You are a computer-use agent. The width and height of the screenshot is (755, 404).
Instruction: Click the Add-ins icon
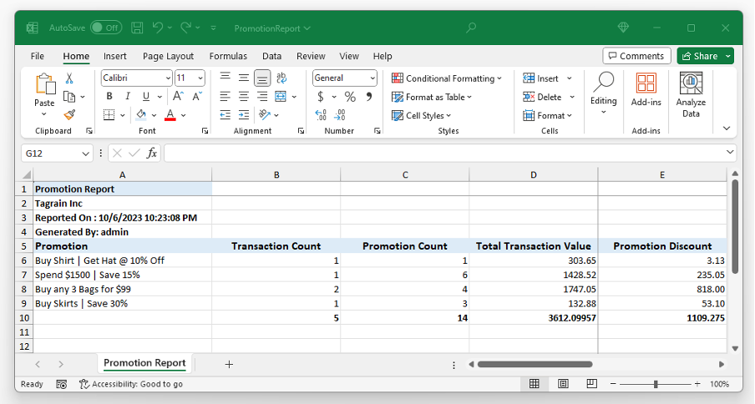coord(646,90)
